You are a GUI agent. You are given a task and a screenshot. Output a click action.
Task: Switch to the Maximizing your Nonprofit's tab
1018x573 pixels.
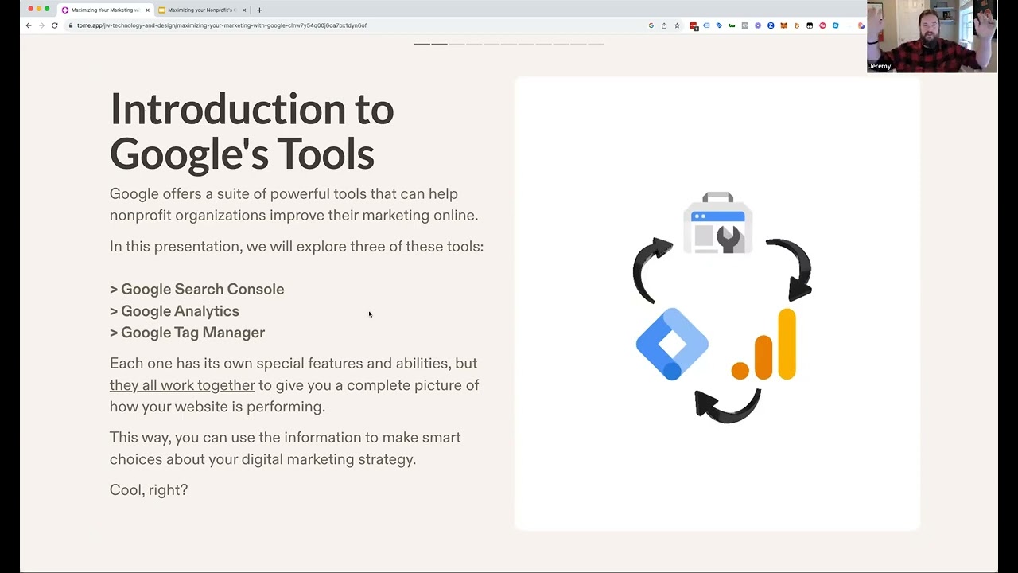tap(201, 10)
